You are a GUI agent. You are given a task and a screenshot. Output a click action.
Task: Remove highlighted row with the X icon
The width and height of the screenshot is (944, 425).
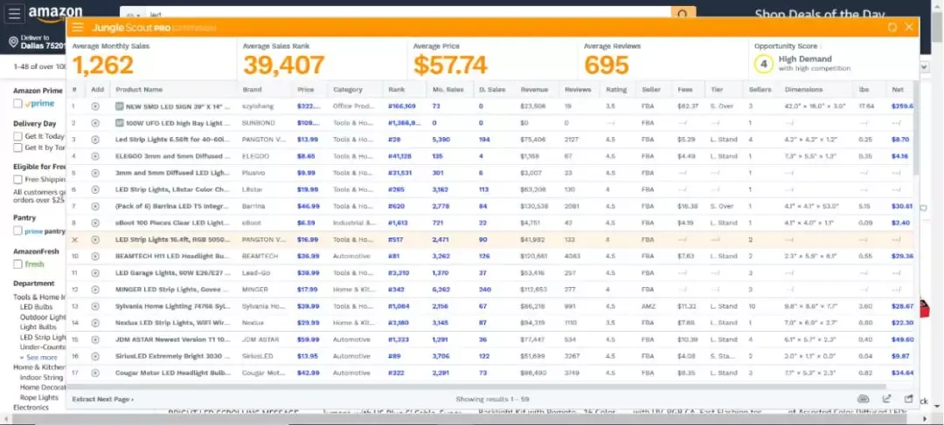(x=74, y=239)
